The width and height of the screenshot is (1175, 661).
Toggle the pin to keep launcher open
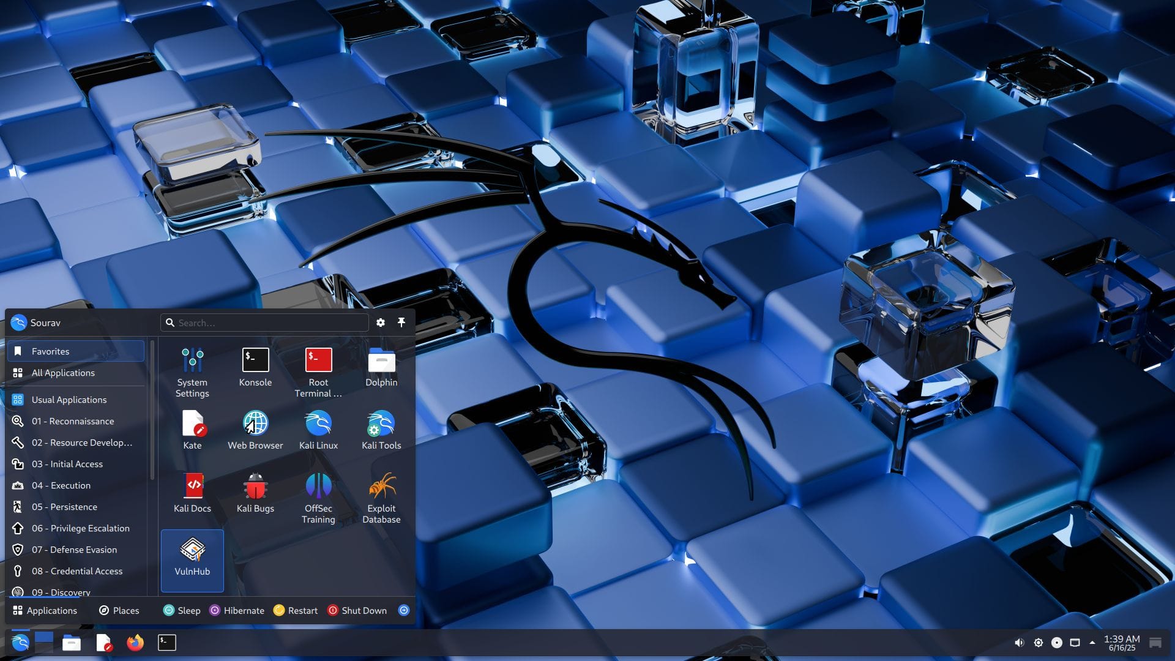click(401, 322)
